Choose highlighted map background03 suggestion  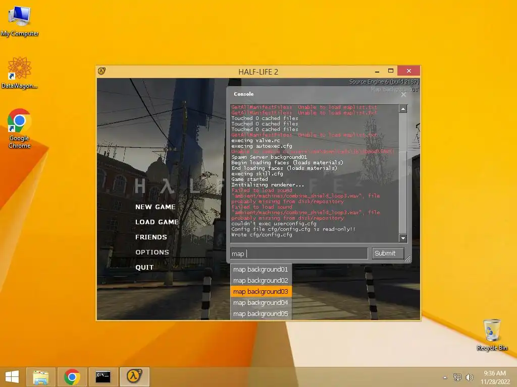pyautogui.click(x=261, y=292)
